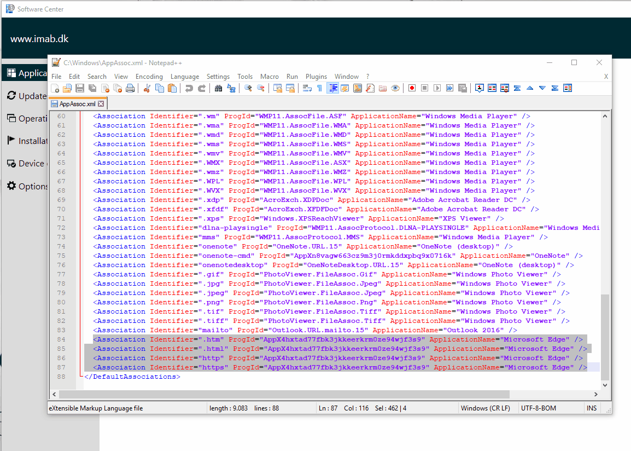Toggle Word Wrap in the toolbar
Viewport: 631px width, 451px height.
(x=307, y=88)
